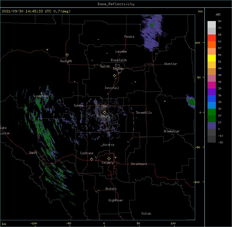The image size is (232, 227).
Task: Click the bright yellow legend swatch near 54
Action: click(212, 58)
